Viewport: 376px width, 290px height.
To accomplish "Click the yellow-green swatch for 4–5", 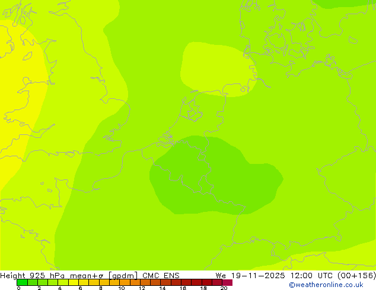I will [63, 282].
